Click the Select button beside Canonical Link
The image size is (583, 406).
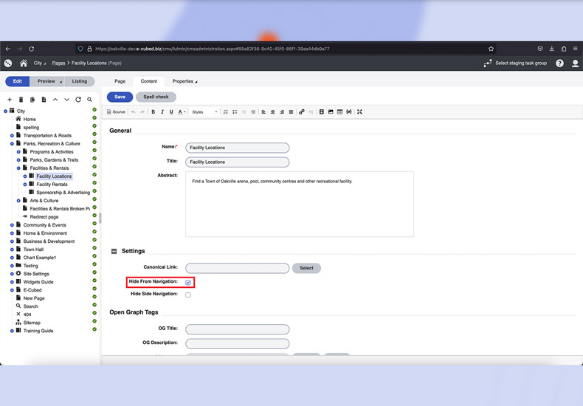tap(306, 268)
